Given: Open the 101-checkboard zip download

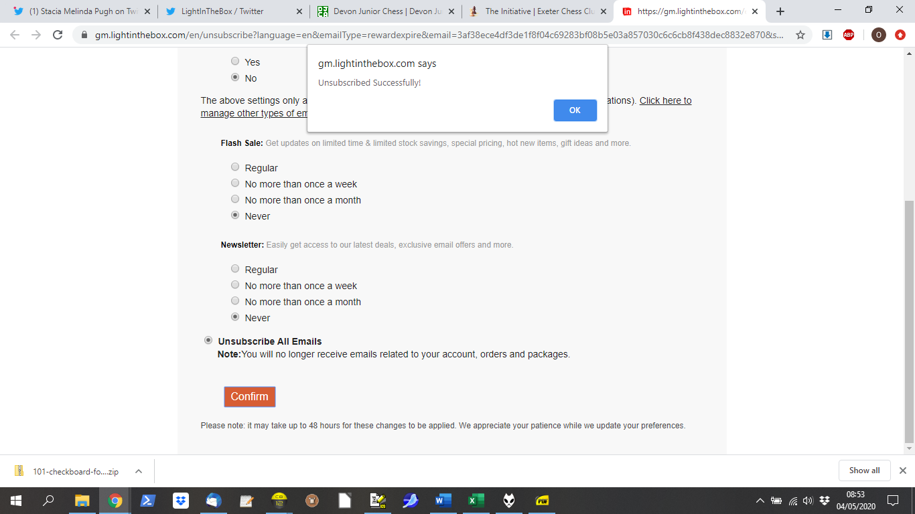Looking at the screenshot, I should [75, 471].
